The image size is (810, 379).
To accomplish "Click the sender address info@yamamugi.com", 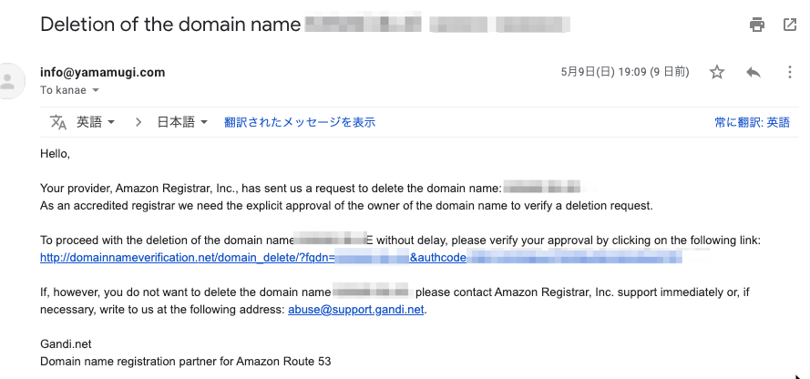I will (x=103, y=72).
